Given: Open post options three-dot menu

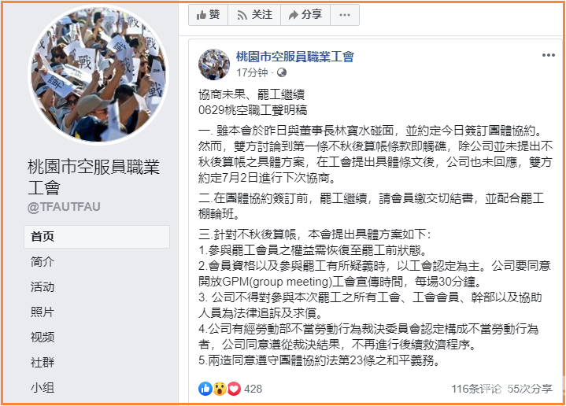Looking at the screenshot, I should point(549,55).
